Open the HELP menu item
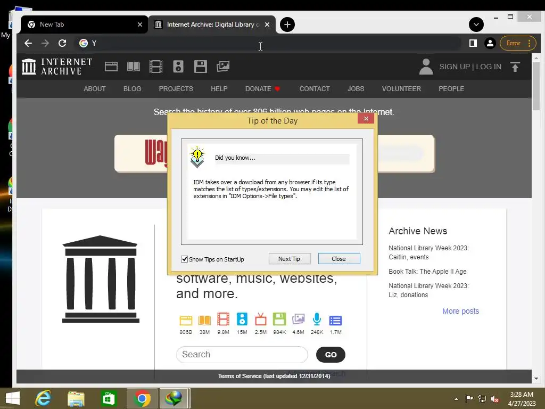The image size is (545, 409). tap(219, 89)
